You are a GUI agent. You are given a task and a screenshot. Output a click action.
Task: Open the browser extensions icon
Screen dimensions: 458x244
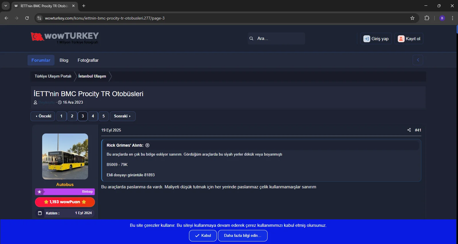coord(427,18)
